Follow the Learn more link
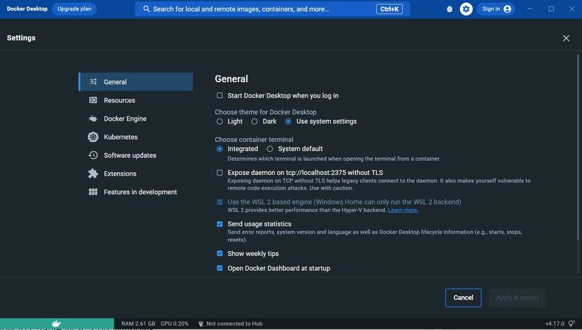Screen dimensions: 582x330 click(402, 210)
